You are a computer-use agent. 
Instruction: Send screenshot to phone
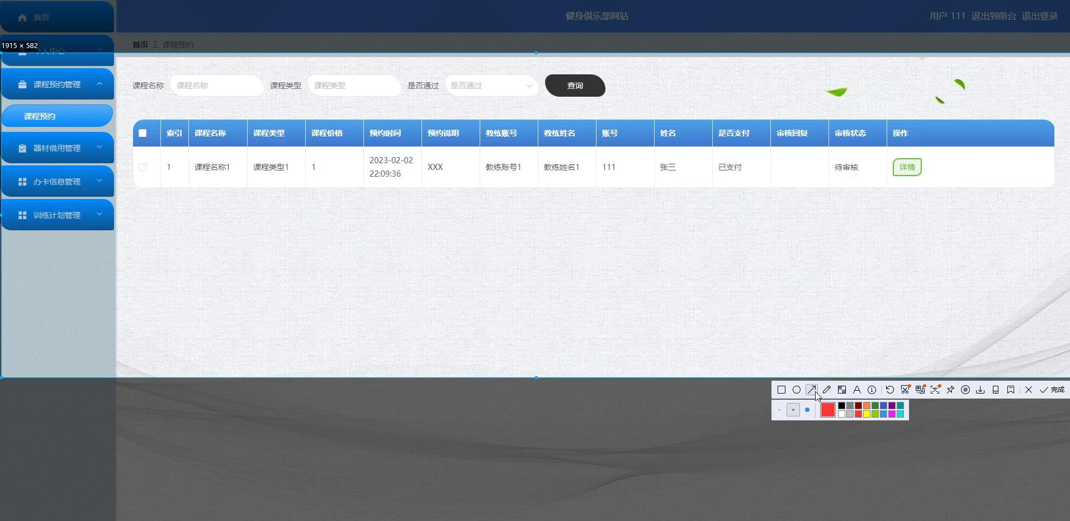[x=996, y=390]
